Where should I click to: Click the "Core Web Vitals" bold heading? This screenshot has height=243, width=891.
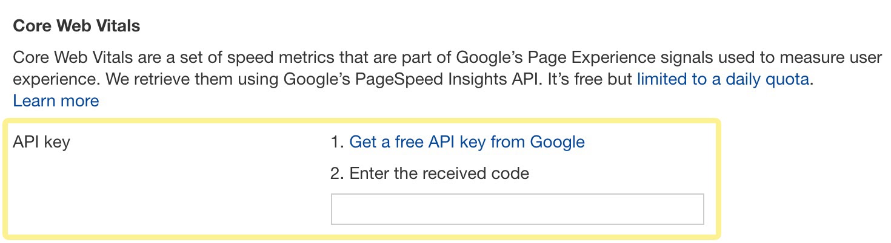click(76, 27)
